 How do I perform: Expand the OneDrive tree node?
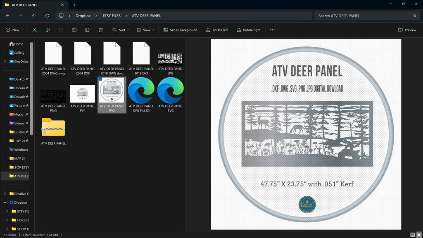click(x=5, y=62)
